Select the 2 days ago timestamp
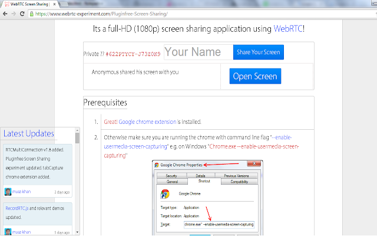The width and height of the screenshot is (377, 236). [62, 192]
